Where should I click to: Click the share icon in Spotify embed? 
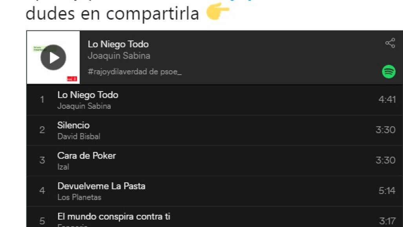tap(390, 43)
